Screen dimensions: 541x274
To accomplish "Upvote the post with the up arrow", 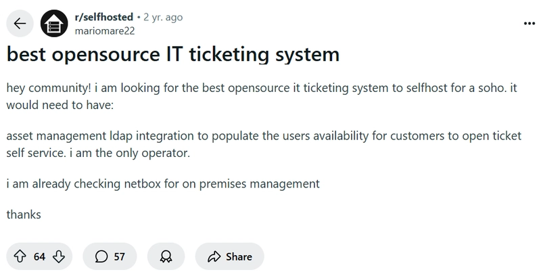I will pyautogui.click(x=20, y=256).
